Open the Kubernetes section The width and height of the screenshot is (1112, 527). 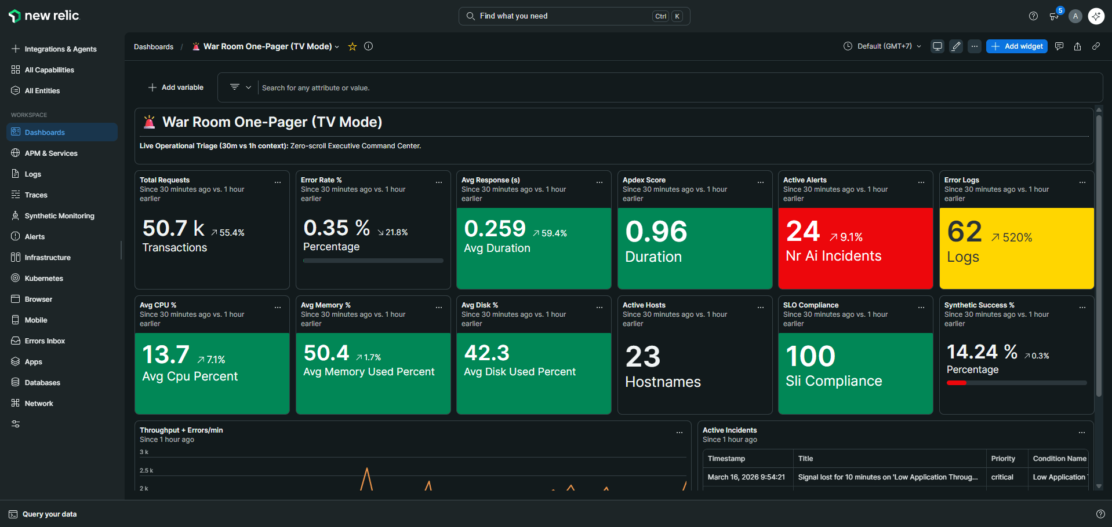coord(43,278)
